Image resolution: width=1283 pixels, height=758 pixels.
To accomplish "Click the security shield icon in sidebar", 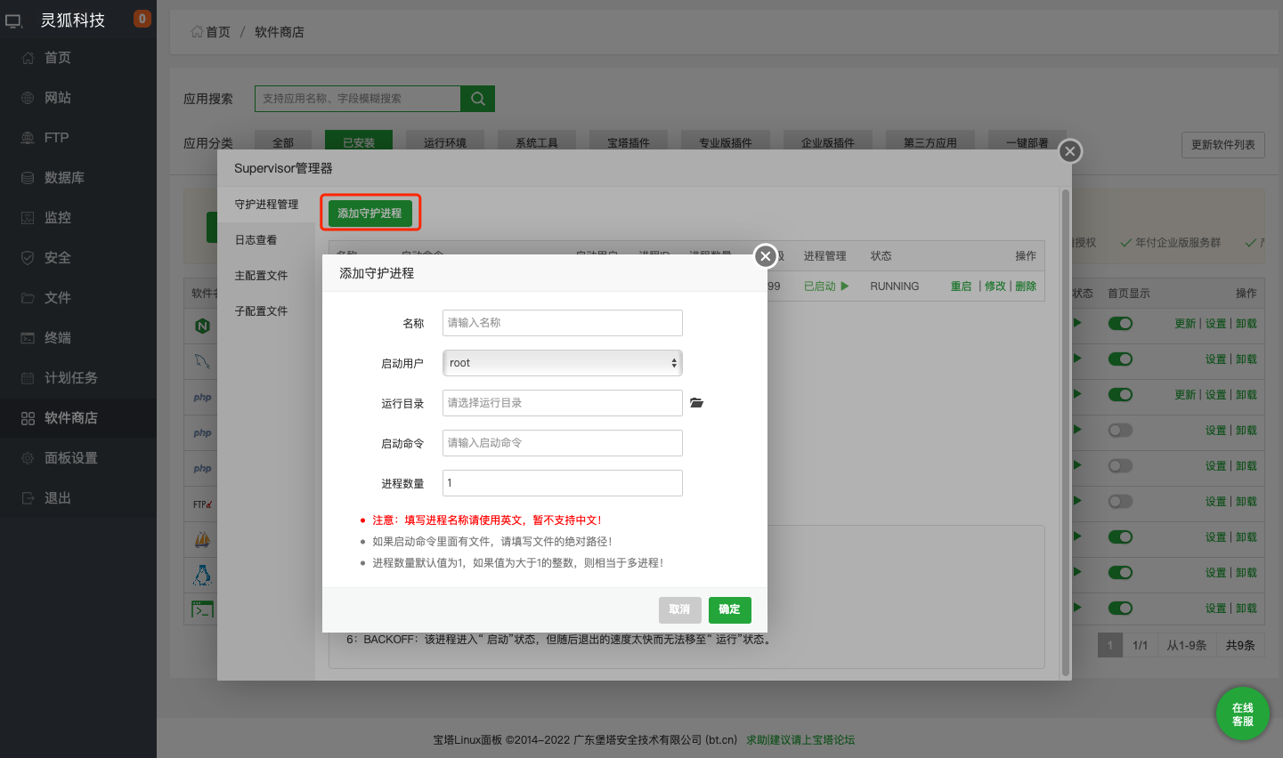I will [28, 258].
